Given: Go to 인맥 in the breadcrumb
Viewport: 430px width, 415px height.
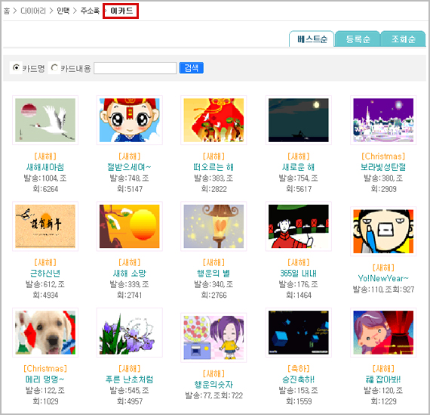Looking at the screenshot, I should coord(63,11).
